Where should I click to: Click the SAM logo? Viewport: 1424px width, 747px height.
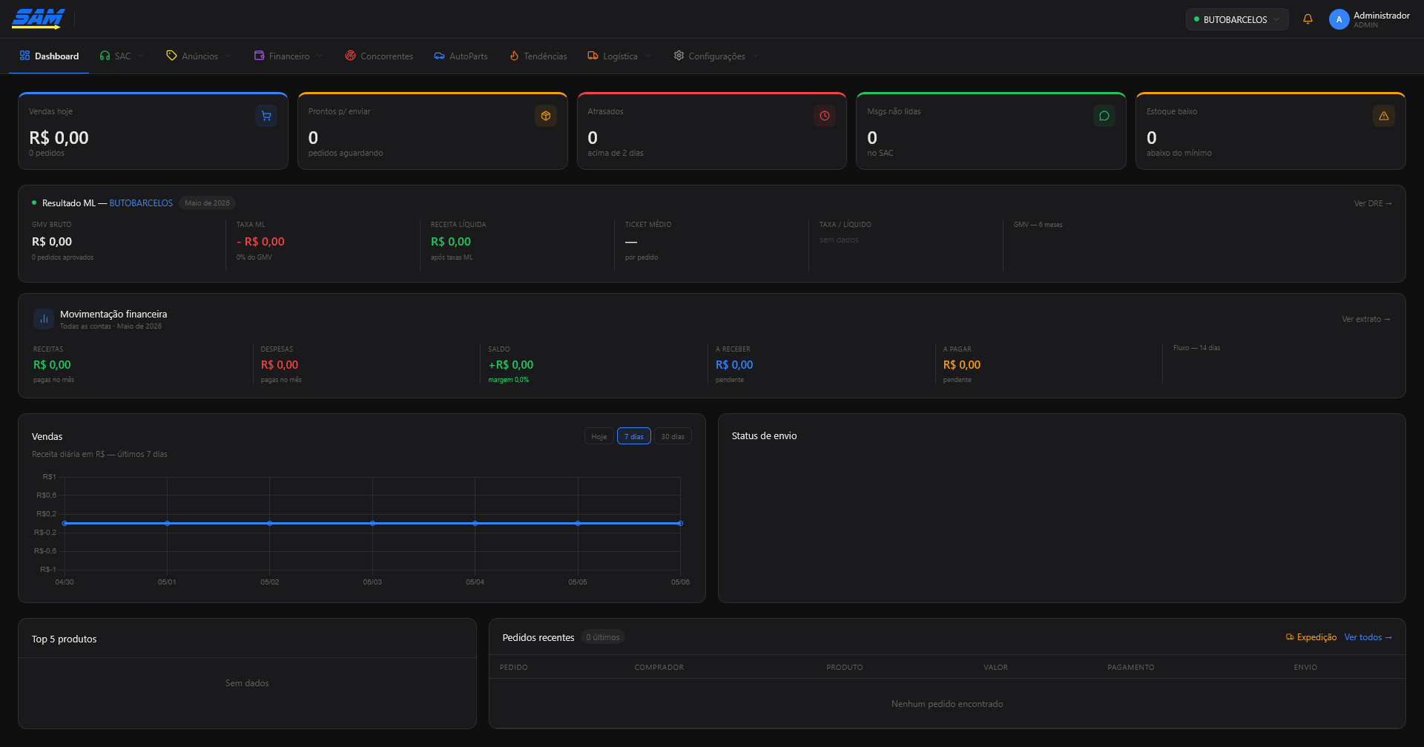38,19
